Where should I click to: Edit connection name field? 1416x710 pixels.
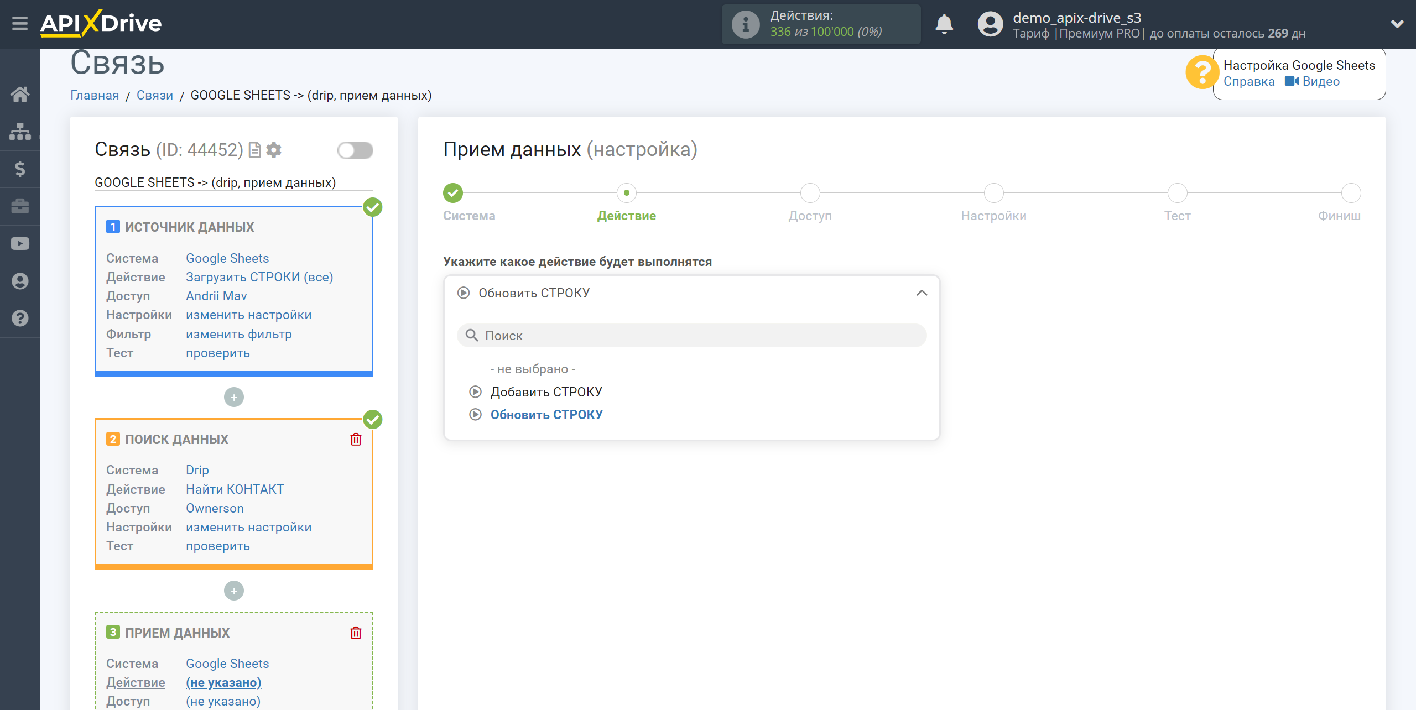pos(233,182)
